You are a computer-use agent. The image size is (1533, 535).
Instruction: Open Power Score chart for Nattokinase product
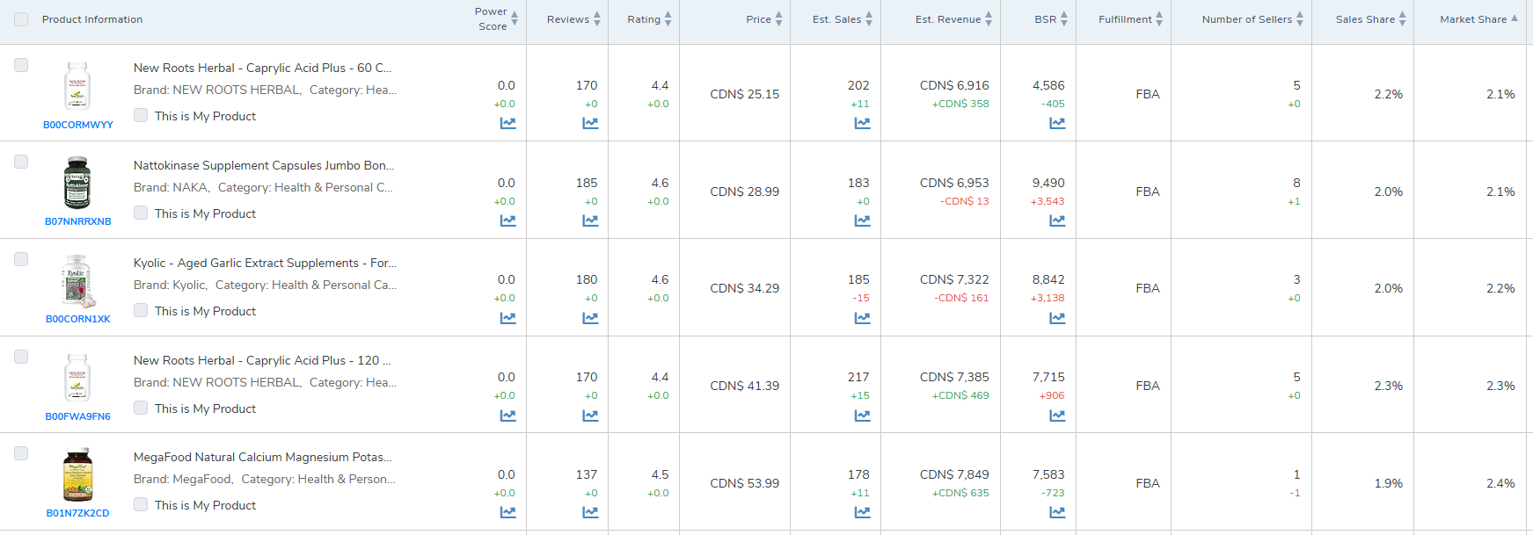point(508,221)
